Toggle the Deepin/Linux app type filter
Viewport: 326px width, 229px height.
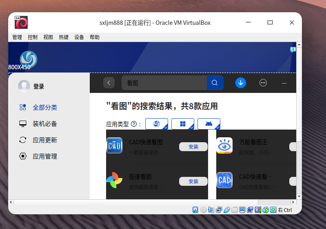coord(157,124)
